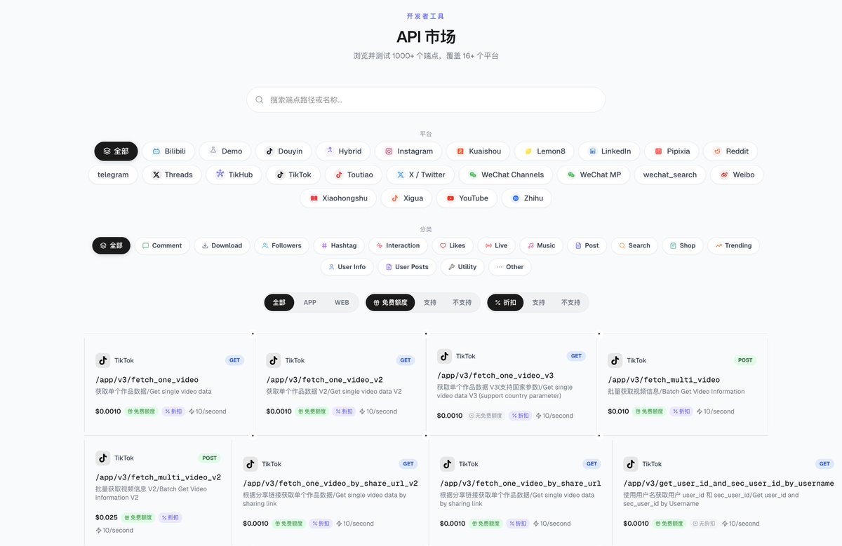Select the TikHub platform chip
The image size is (842, 546).
234,175
